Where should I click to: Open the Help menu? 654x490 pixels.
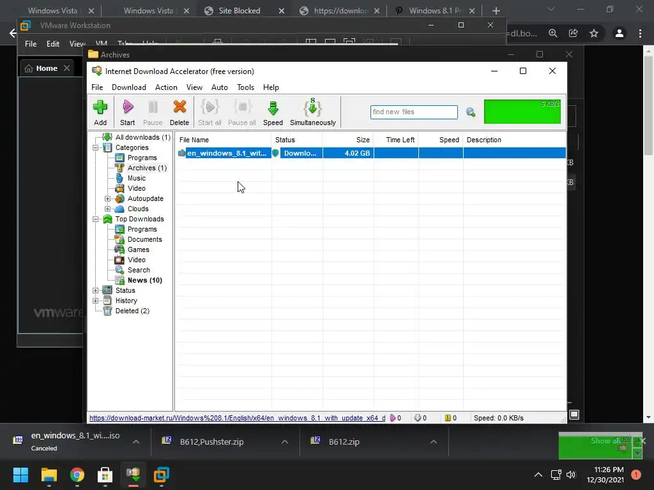pos(271,87)
